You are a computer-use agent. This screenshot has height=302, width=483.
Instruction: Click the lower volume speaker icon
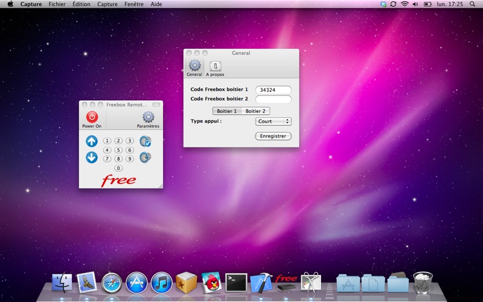point(145,158)
